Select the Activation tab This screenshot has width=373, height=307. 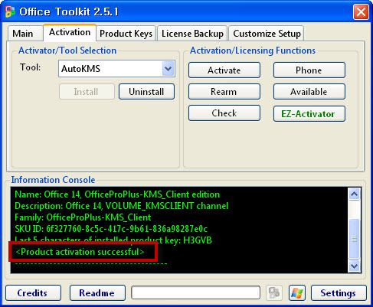click(x=70, y=32)
